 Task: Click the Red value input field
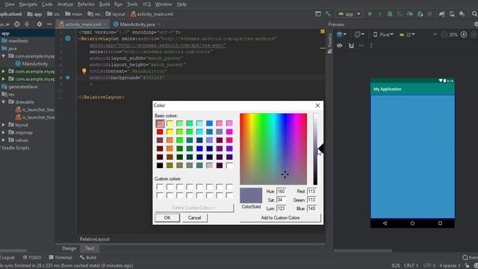coord(312,191)
